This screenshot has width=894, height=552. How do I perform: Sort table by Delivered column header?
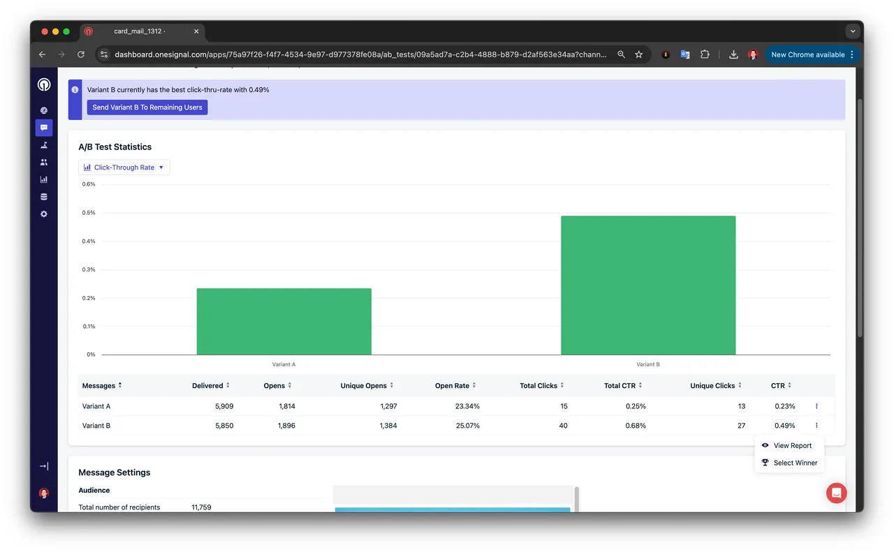point(211,386)
